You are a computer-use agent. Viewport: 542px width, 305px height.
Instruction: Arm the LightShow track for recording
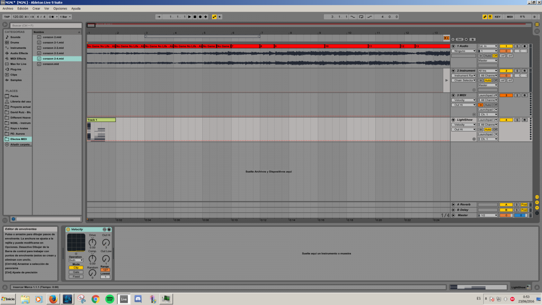coord(524,120)
